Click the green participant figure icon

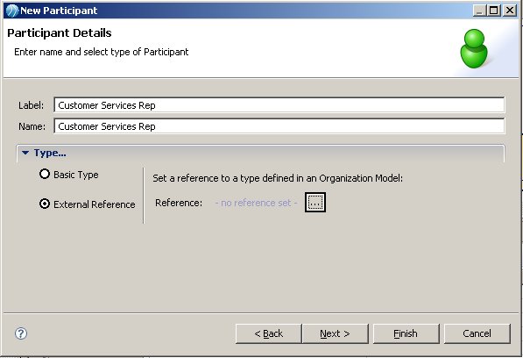(474, 48)
